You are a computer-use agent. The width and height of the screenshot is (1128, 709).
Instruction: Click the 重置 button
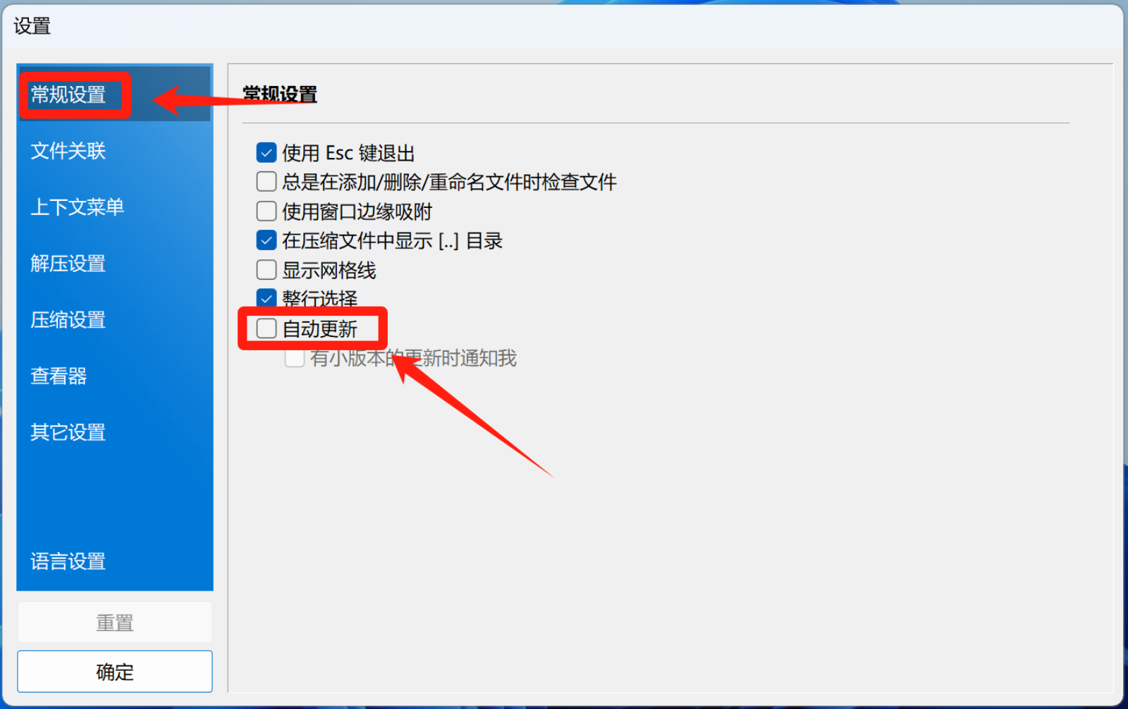coord(115,622)
